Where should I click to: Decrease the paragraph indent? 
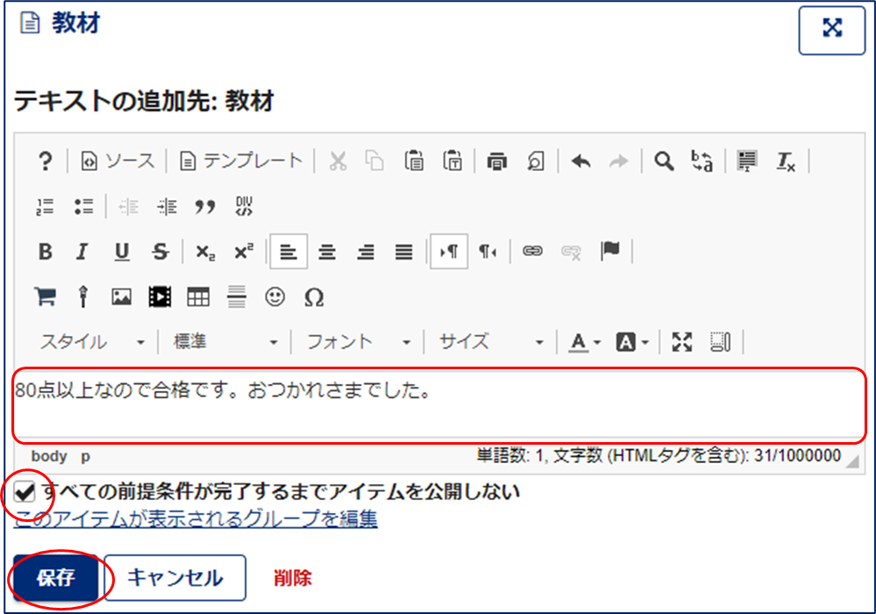(129, 207)
